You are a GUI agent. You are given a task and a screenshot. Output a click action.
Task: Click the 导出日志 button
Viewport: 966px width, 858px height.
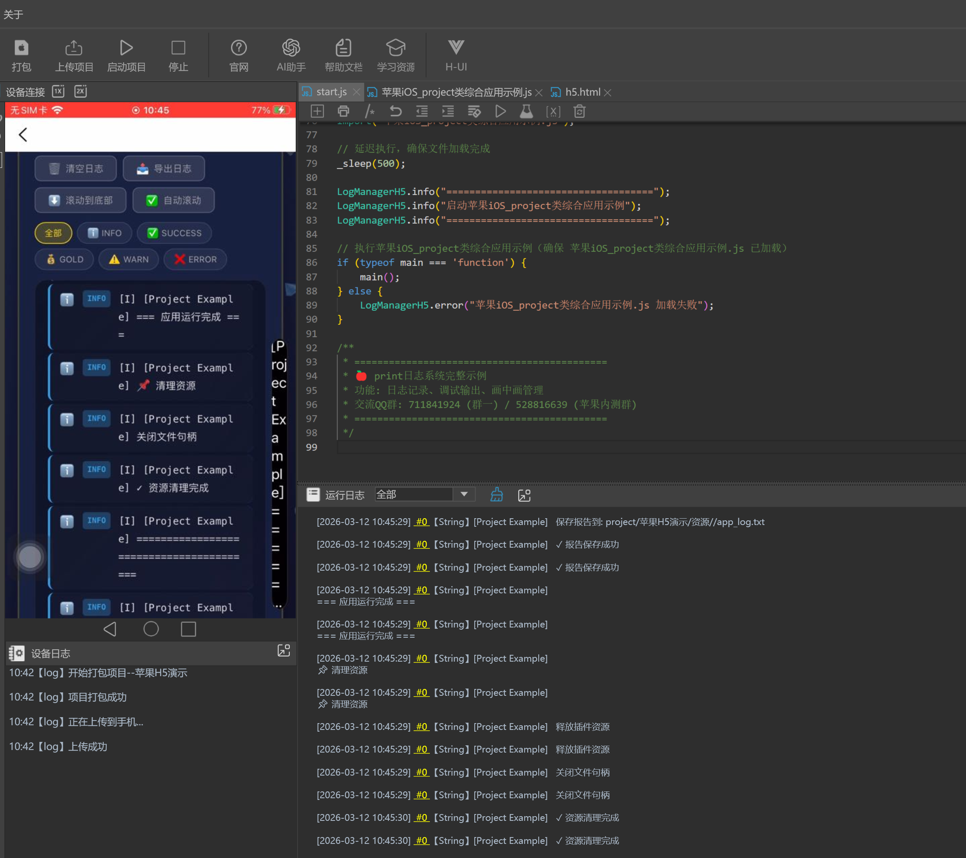pyautogui.click(x=164, y=169)
